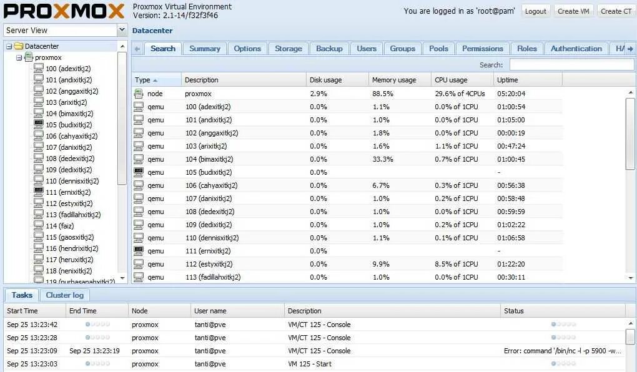Click qemu icon in 110 (dennisxitkj2) table row

[139, 238]
